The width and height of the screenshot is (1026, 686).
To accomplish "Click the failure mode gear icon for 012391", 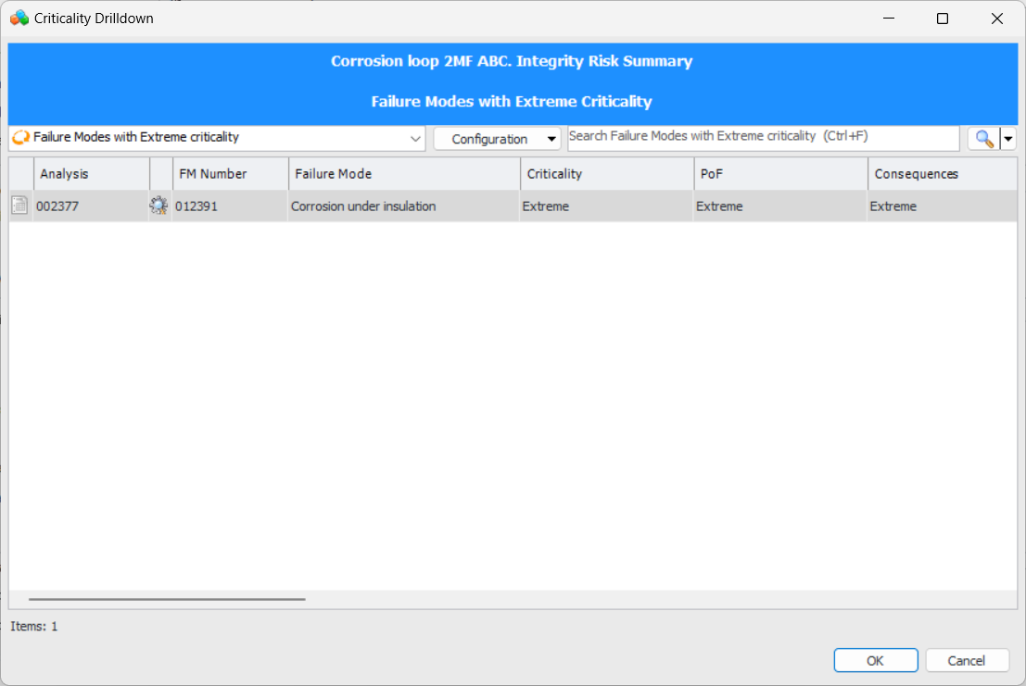I will [158, 206].
